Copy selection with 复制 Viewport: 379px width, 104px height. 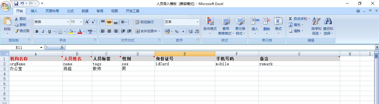click(x=21, y=25)
